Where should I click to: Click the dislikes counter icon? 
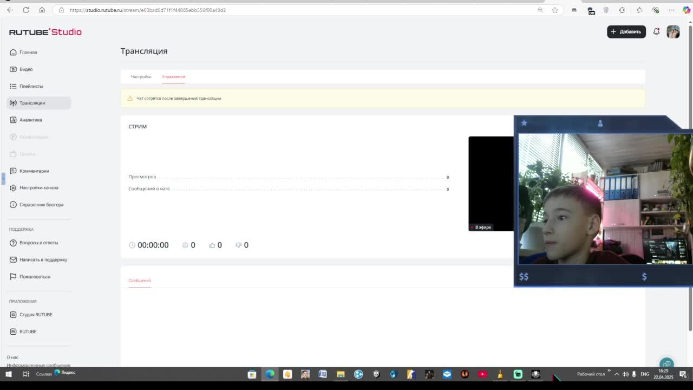238,245
